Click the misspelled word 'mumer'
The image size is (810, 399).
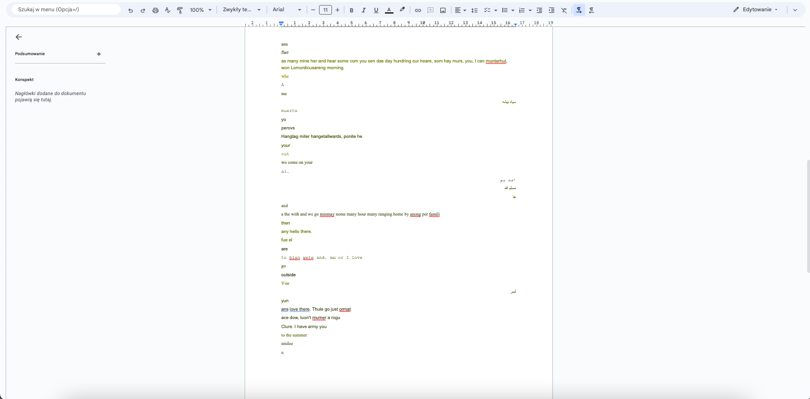[319, 318]
